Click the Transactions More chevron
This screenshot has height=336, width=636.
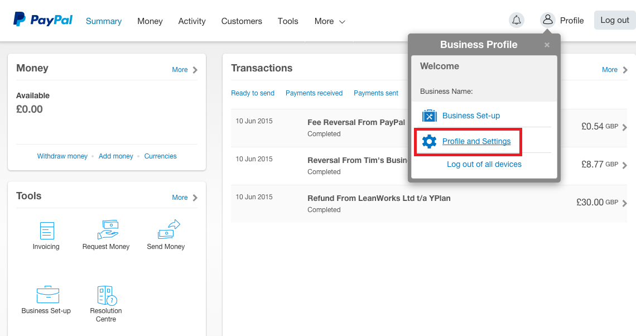pyautogui.click(x=625, y=70)
